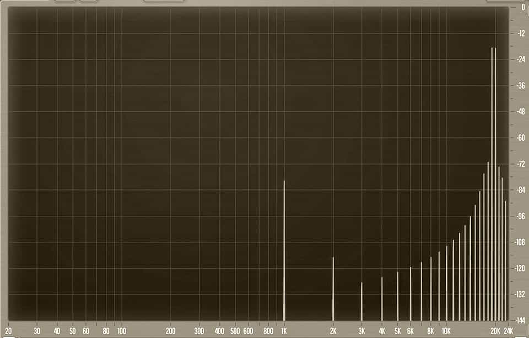
Task: Click the -48 dB scale label
Action: coord(521,112)
